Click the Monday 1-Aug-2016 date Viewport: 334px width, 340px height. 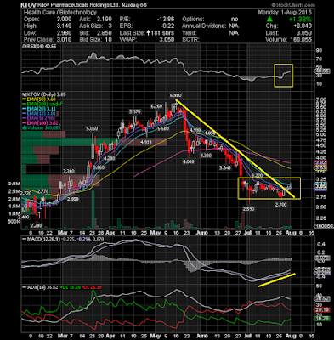pyautogui.click(x=285, y=13)
